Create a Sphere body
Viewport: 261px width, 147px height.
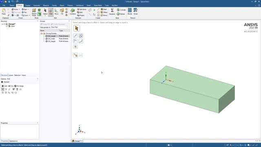coord(121,14)
